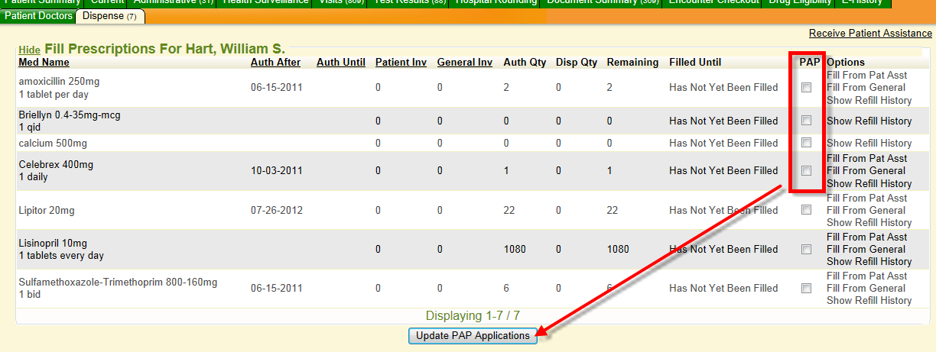Click the 10-03-2011 Auth After date
936x352 pixels.
pos(276,170)
